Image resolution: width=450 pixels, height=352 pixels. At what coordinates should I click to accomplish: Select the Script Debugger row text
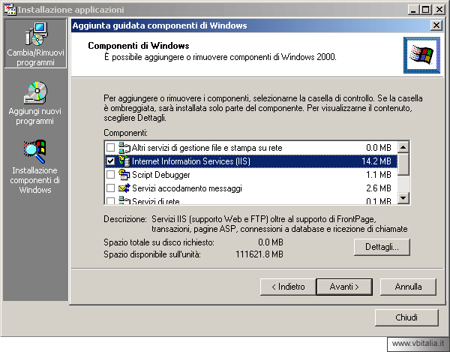[x=161, y=175]
